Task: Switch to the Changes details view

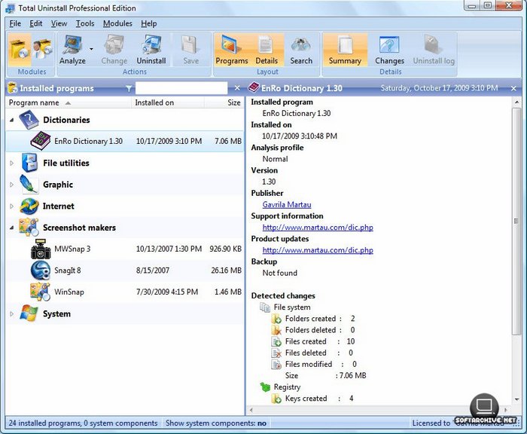Action: 389,50
